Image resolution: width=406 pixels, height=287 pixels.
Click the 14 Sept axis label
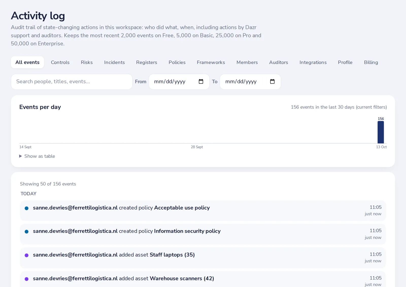[x=25, y=147]
